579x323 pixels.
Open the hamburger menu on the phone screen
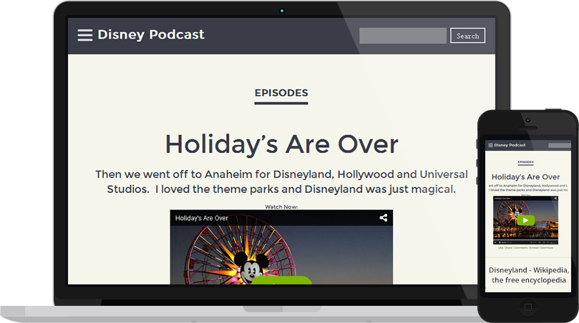(490, 145)
